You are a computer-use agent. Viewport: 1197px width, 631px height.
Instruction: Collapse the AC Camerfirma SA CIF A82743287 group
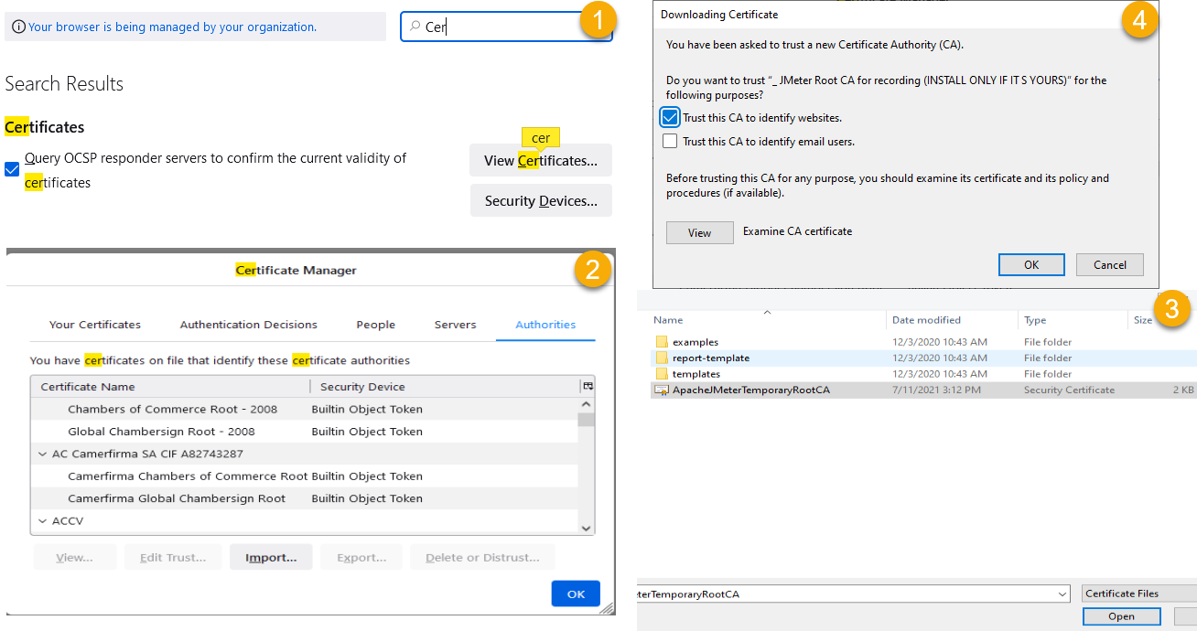tap(42, 454)
